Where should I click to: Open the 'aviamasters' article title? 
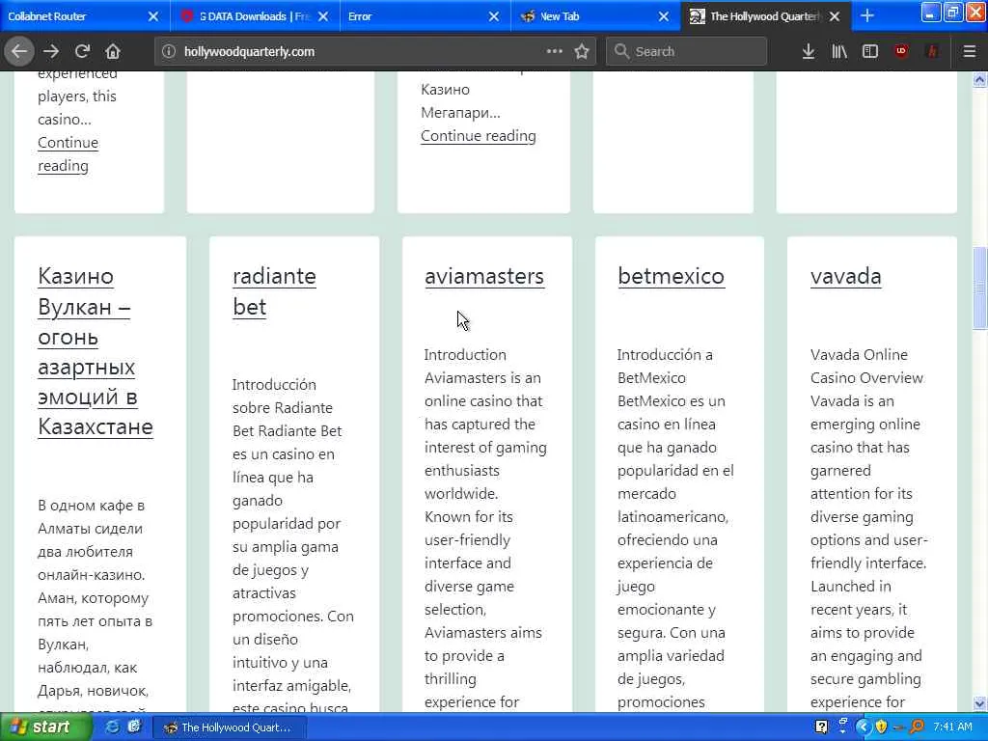click(x=484, y=276)
